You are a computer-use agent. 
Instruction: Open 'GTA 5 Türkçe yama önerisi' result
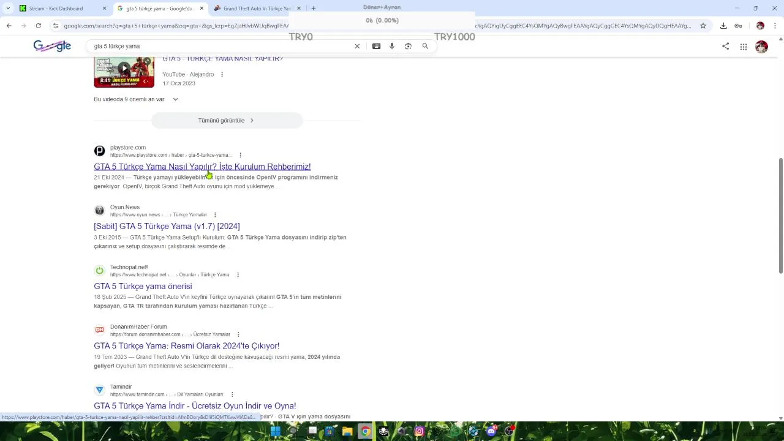(143, 286)
